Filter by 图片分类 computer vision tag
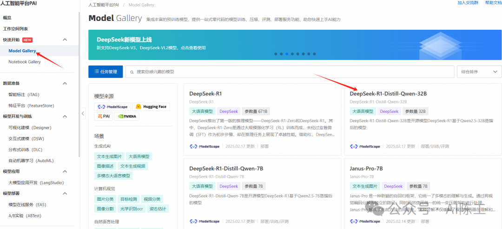The width and height of the screenshot is (502, 229). (x=105, y=199)
